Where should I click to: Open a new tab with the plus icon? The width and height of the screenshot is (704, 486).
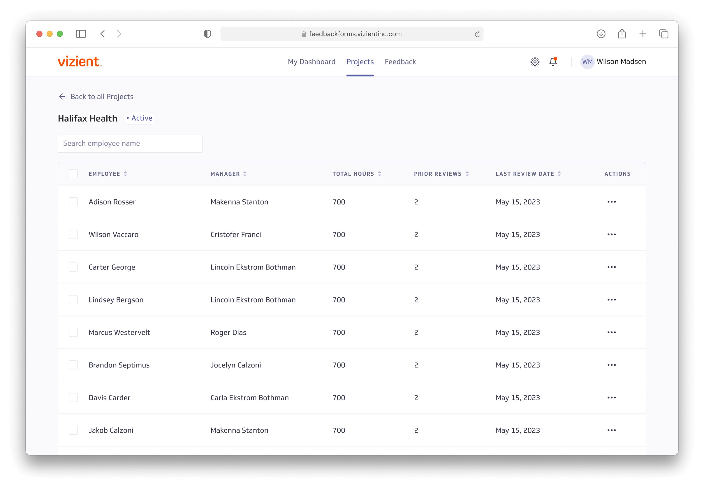[x=643, y=34]
